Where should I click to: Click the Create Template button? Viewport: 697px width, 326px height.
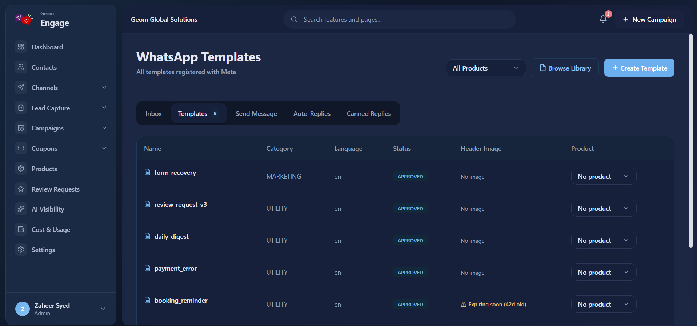click(x=639, y=68)
